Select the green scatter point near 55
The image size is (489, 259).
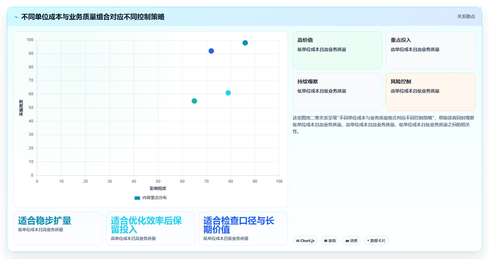point(194,101)
